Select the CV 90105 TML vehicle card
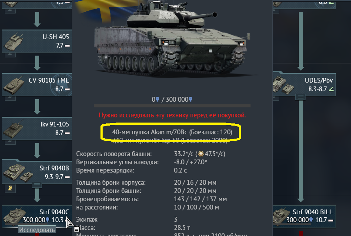Image resolution: width=351 pixels, height=236 pixels. tap(37, 85)
